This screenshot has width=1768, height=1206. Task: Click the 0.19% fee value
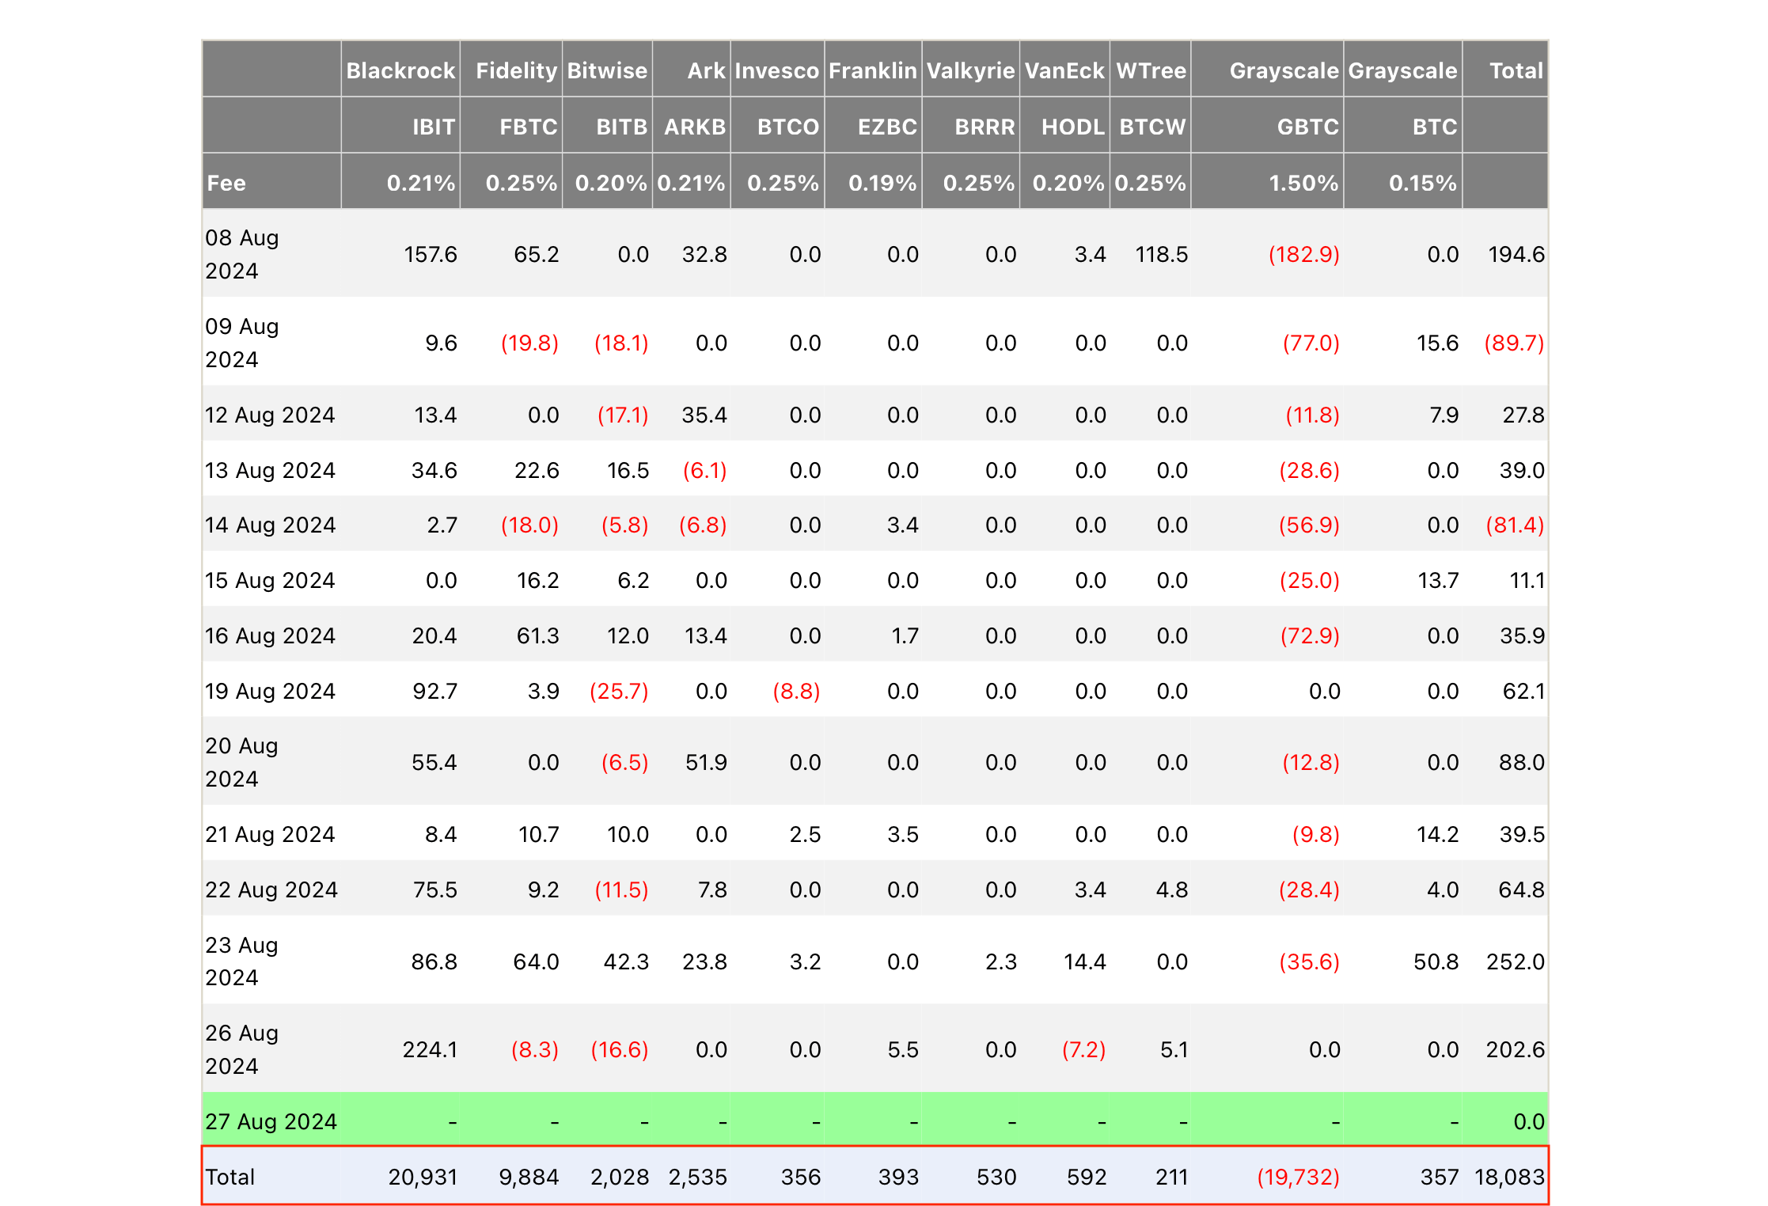[x=882, y=183]
